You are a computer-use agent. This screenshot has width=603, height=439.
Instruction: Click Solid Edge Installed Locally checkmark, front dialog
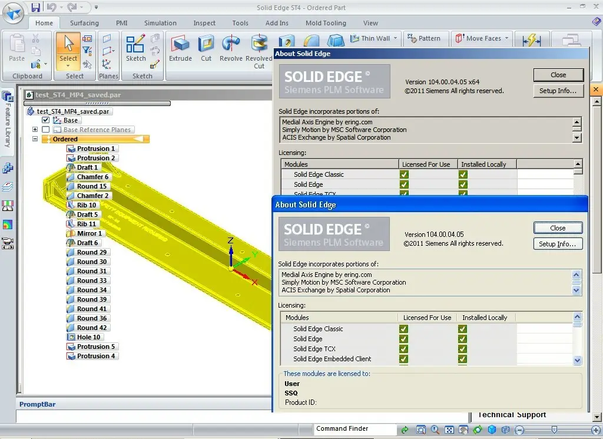[462, 339]
